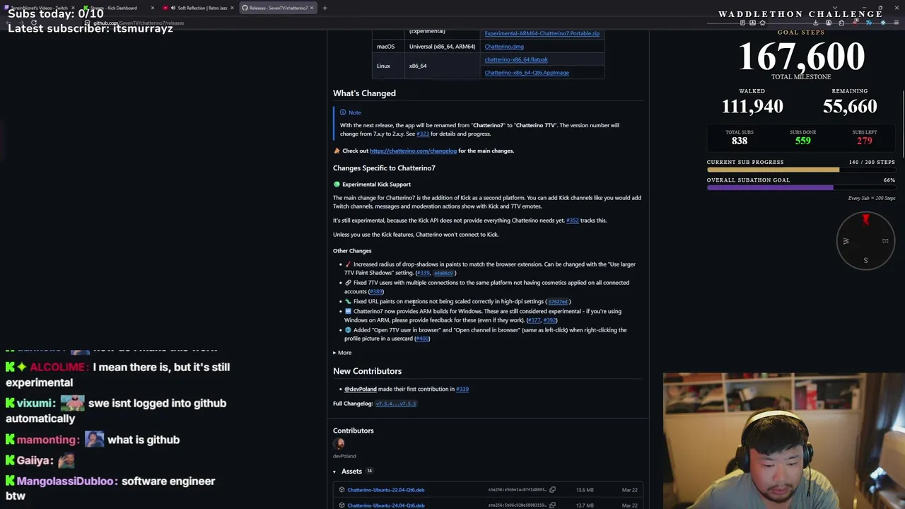
Task: Click the package icon beside Ubuntu-22.04 deb
Action: coord(341,490)
